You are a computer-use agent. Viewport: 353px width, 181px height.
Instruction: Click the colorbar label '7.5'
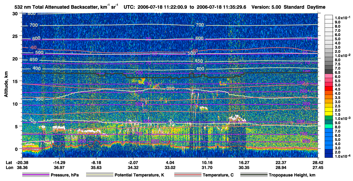tap(338, 64)
